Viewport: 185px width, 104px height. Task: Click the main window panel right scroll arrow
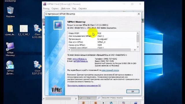(76, 99)
